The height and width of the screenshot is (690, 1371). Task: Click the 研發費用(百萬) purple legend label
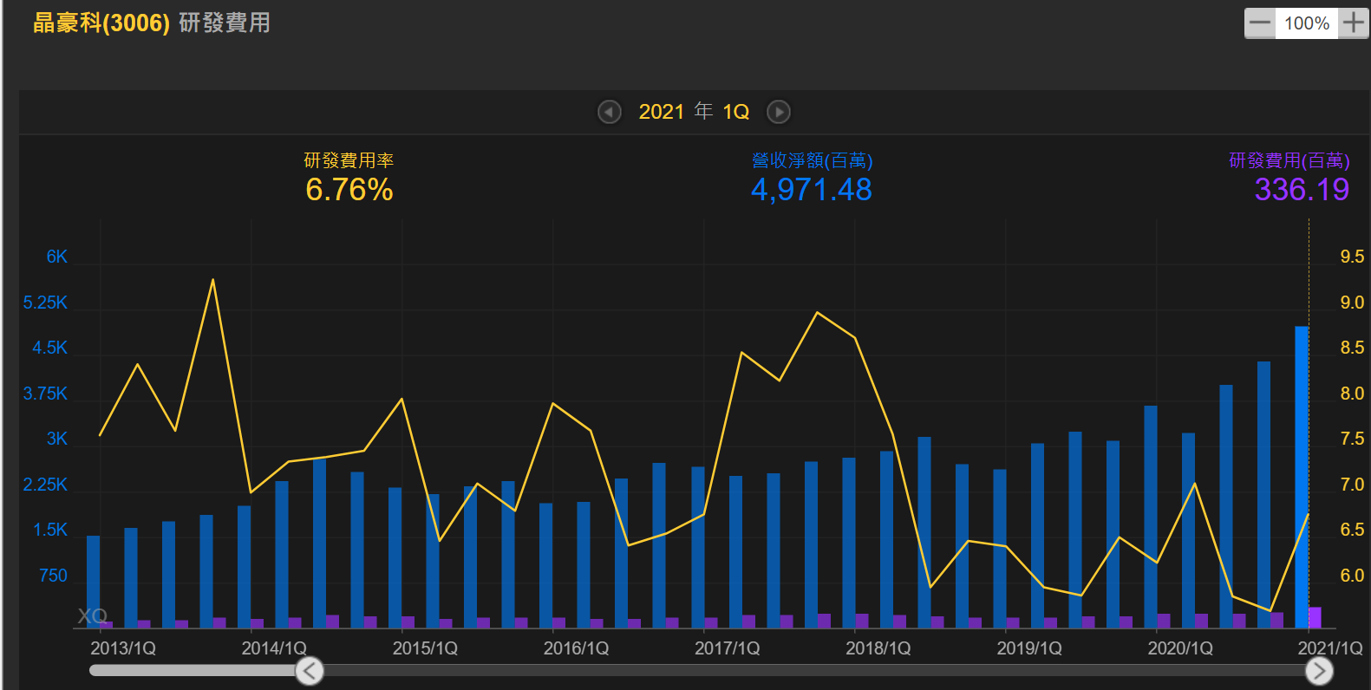[1289, 160]
